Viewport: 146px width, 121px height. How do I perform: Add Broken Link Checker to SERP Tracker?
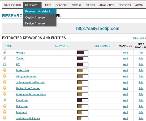141,88
